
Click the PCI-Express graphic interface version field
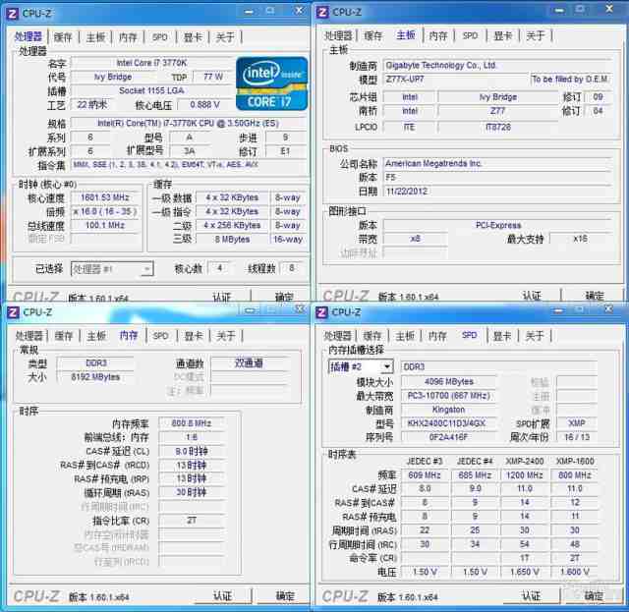coord(497,225)
